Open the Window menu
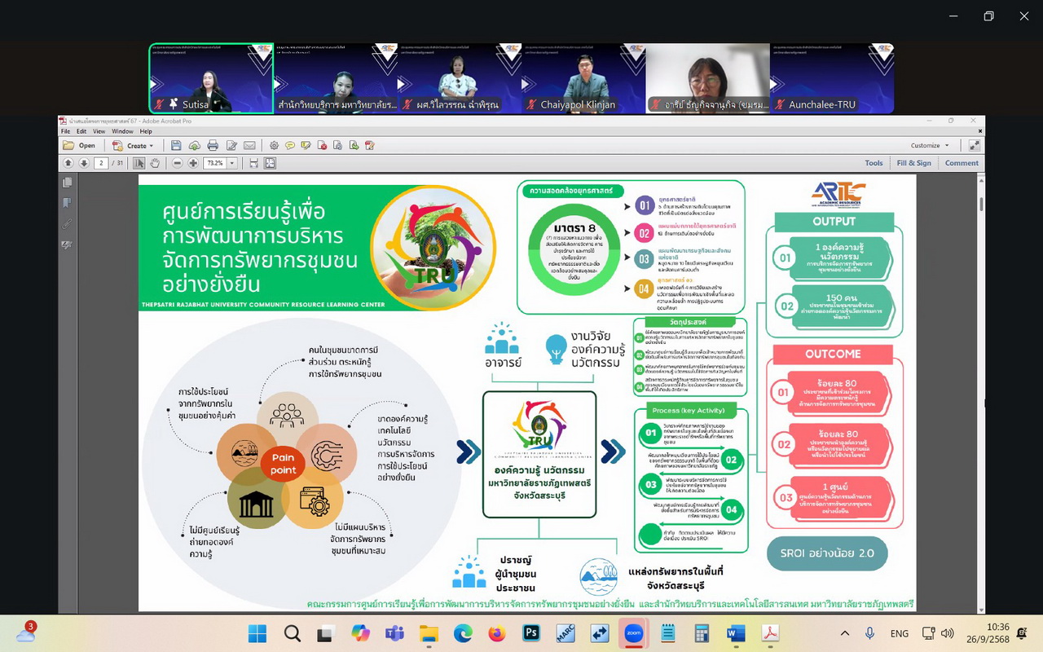This screenshot has height=652, width=1043. [x=122, y=131]
